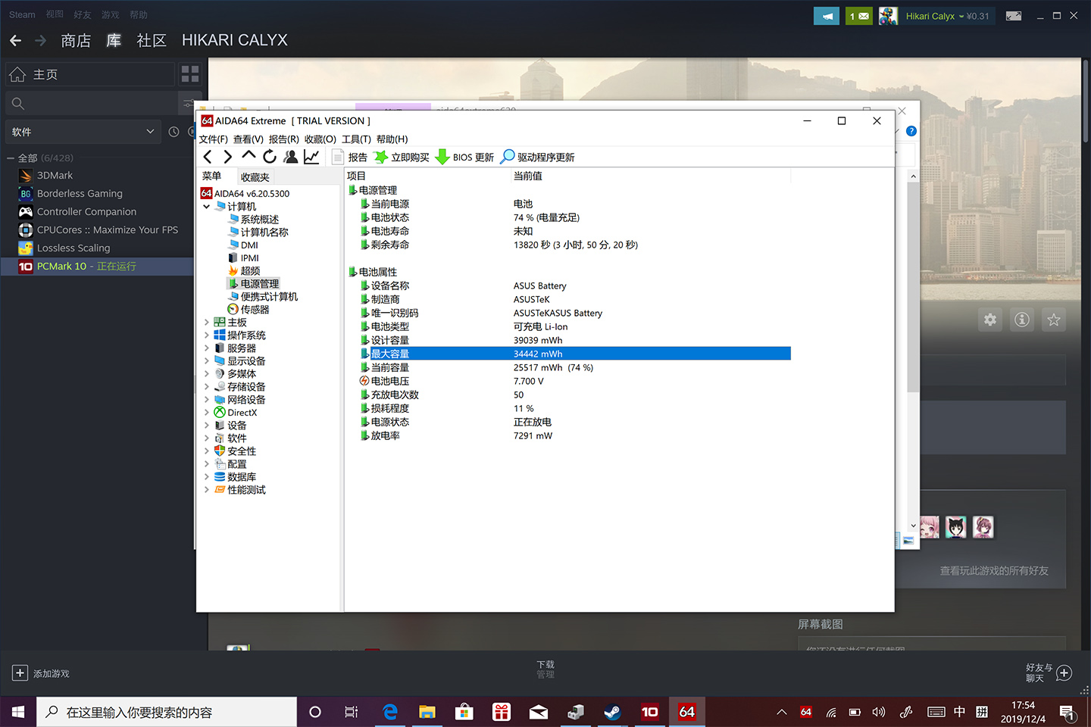Open 查看(V) menu in AIDA64
Screen dimensions: 1091x727
tap(249, 139)
